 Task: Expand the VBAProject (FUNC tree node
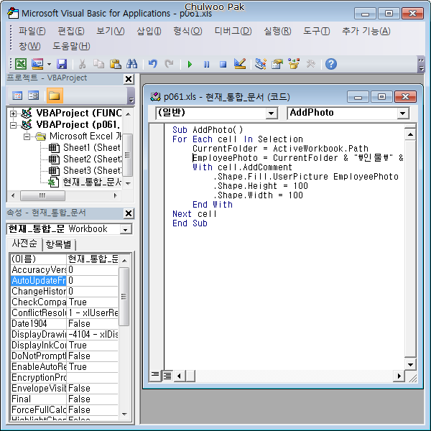tap(14, 113)
